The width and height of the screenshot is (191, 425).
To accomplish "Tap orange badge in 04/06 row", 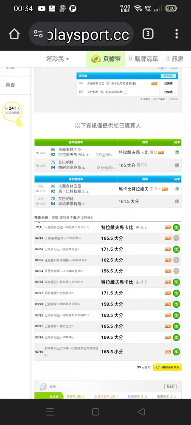I will [168, 249].
